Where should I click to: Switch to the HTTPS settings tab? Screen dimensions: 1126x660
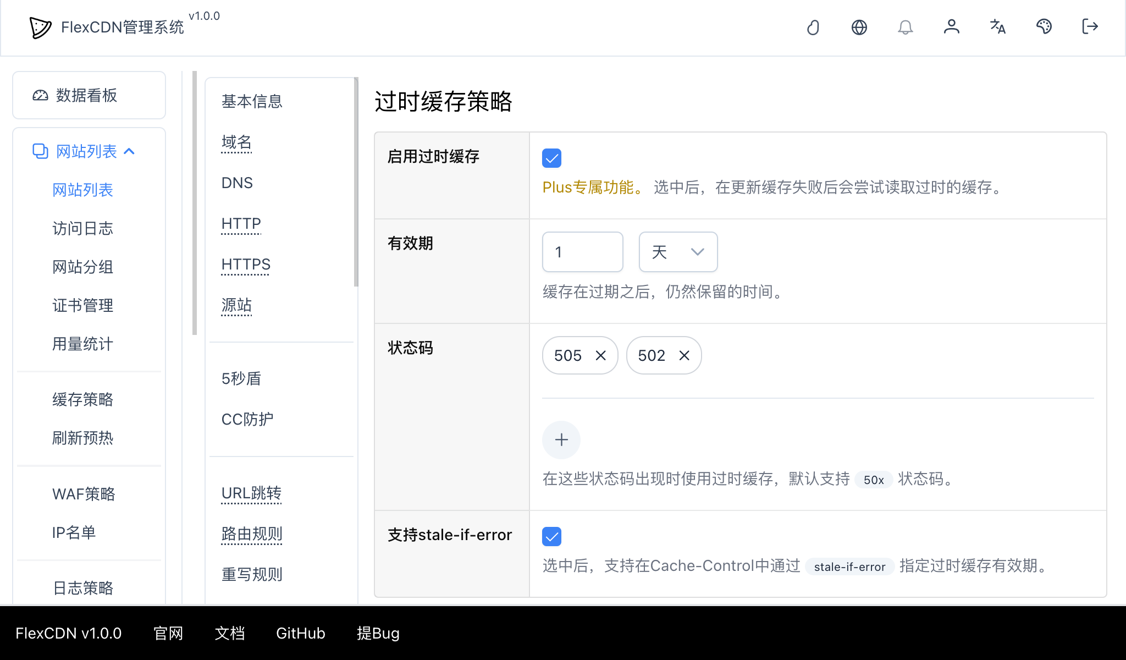click(x=245, y=265)
